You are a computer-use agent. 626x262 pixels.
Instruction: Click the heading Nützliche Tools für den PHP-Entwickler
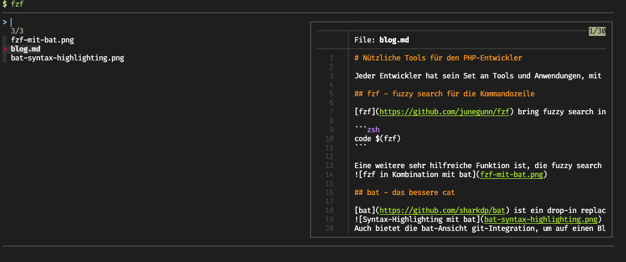[x=438, y=58]
